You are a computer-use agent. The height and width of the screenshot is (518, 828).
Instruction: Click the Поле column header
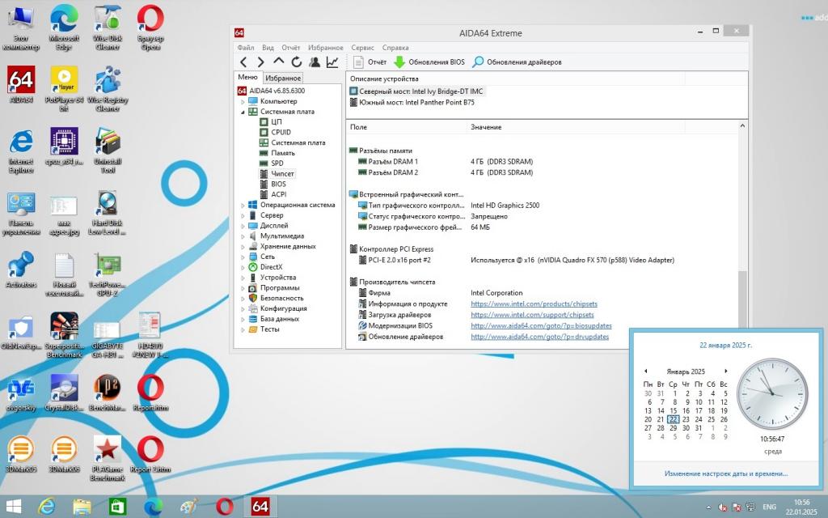pyautogui.click(x=407, y=127)
